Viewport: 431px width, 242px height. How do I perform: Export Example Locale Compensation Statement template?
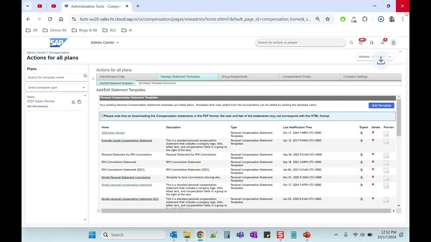[361, 141]
